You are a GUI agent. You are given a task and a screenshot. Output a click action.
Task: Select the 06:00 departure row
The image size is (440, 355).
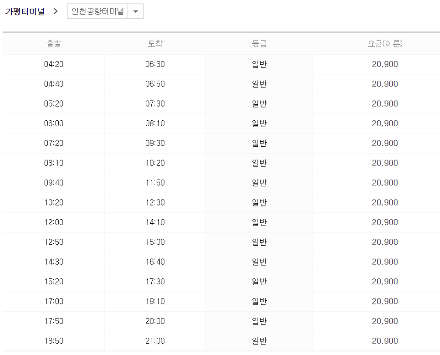(221, 123)
